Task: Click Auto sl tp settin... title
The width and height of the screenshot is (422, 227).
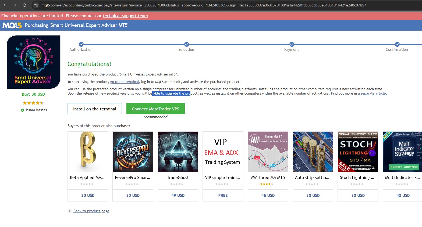Action: pos(312,178)
